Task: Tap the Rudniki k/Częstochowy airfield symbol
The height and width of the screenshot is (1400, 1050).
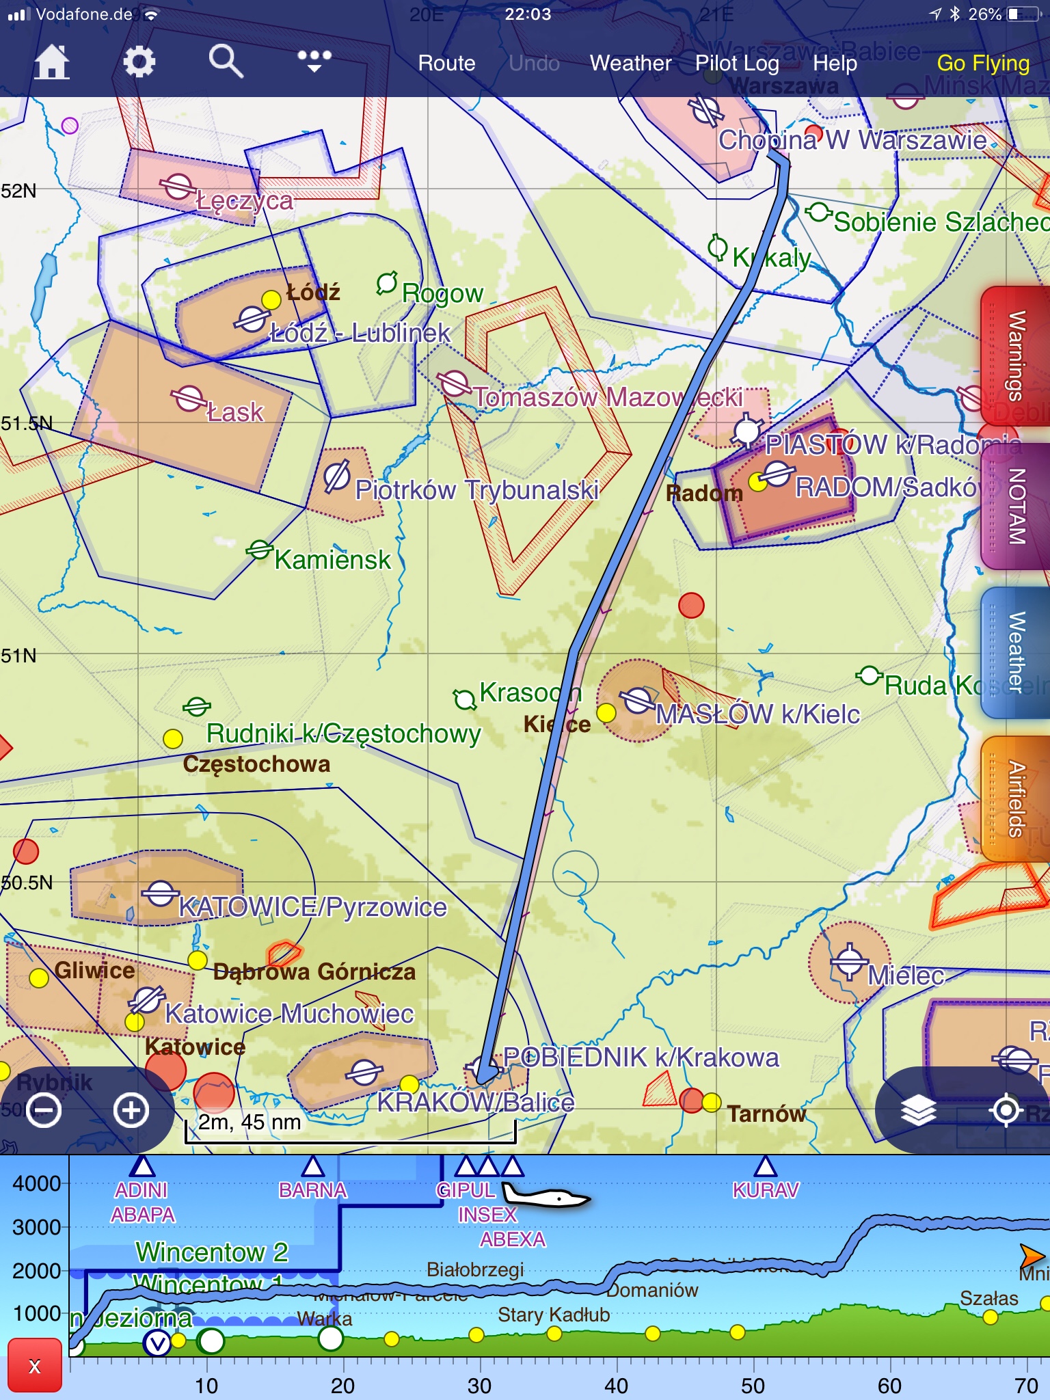Action: pyautogui.click(x=197, y=706)
